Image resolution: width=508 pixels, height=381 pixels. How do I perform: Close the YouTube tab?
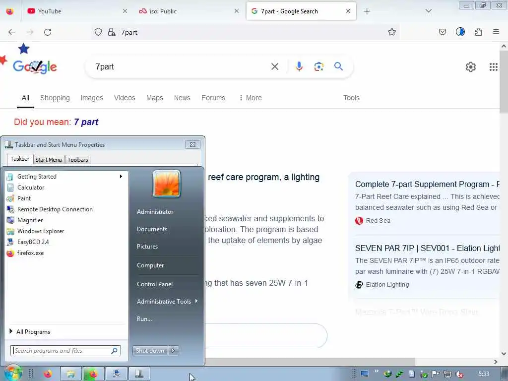125,11
